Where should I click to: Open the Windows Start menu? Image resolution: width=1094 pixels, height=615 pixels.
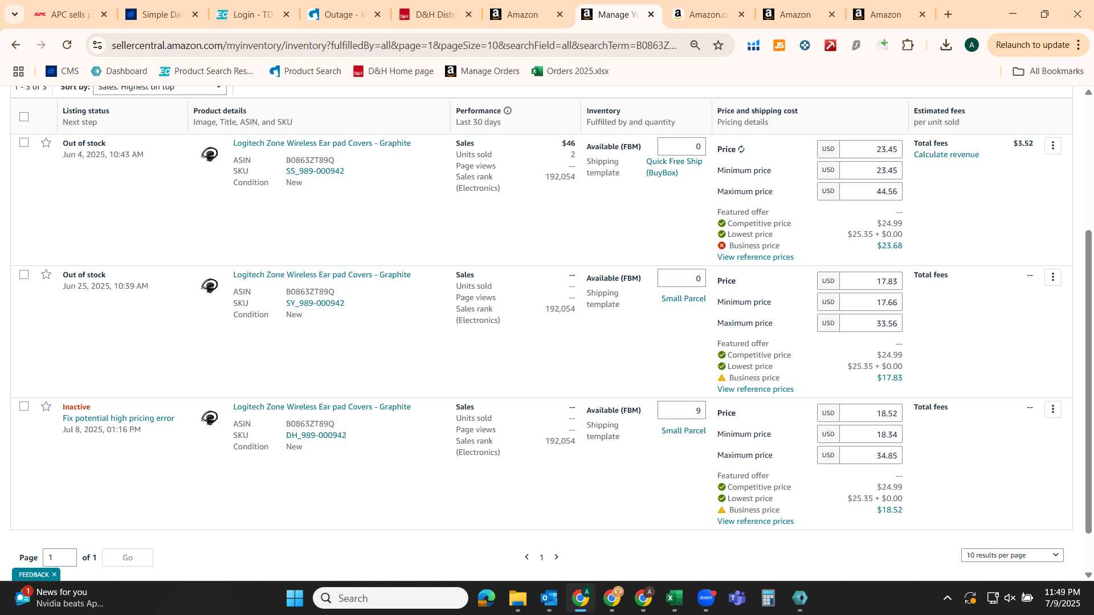click(295, 598)
